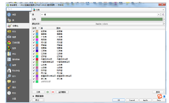The image size is (169, 103).
Task: Open the 符号 symbol dropdown arrow
Action: point(164,19)
